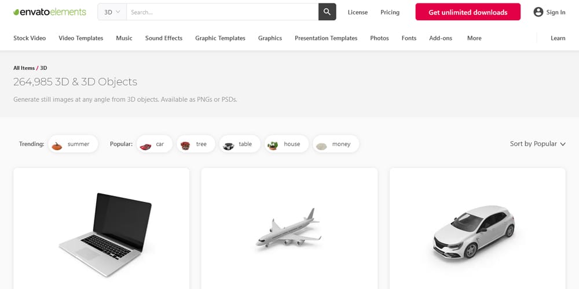The height and width of the screenshot is (289, 579).
Task: Select the money popular tag
Action: 336,144
